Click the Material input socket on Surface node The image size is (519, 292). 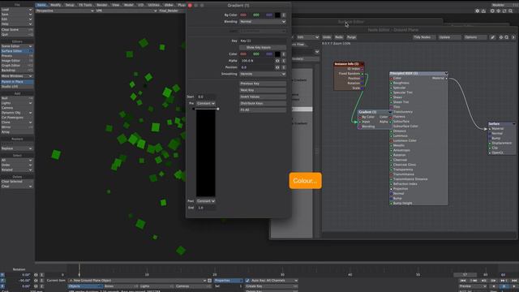coord(490,128)
